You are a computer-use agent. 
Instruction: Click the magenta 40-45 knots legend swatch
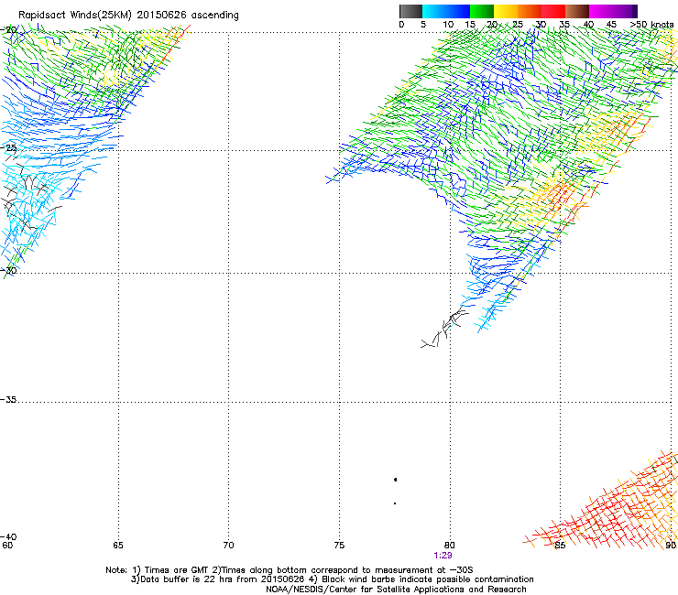pos(601,11)
